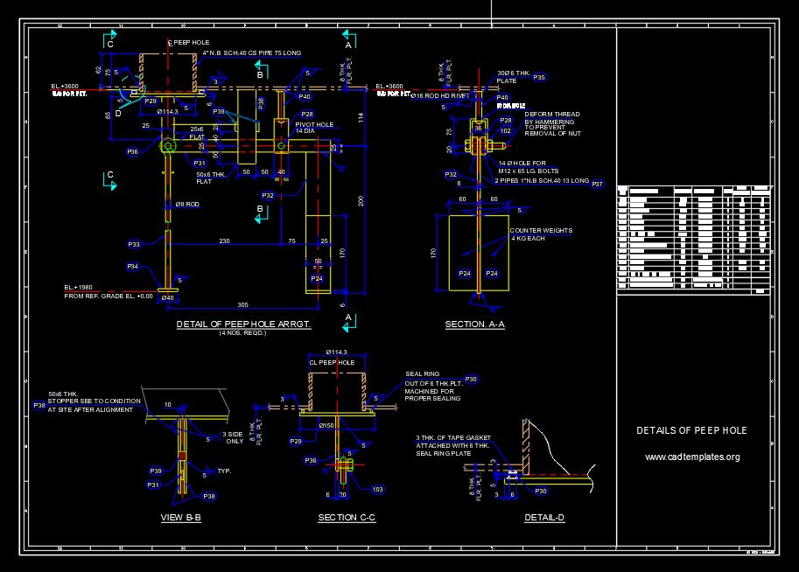The image size is (799, 572).
Task: Click the P30 seal ring callout
Action: [469, 378]
